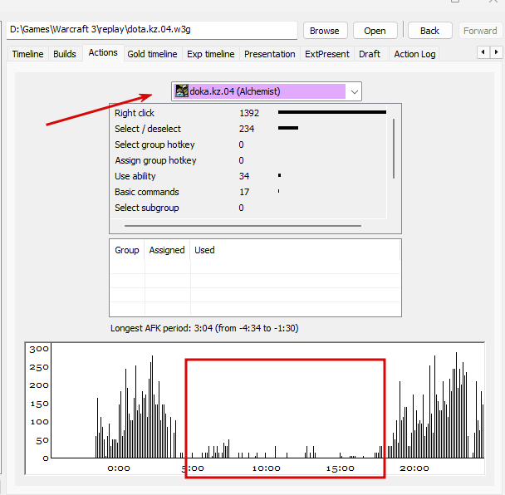
Task: Expand the player selection dropdown arrow
Action: 355,92
